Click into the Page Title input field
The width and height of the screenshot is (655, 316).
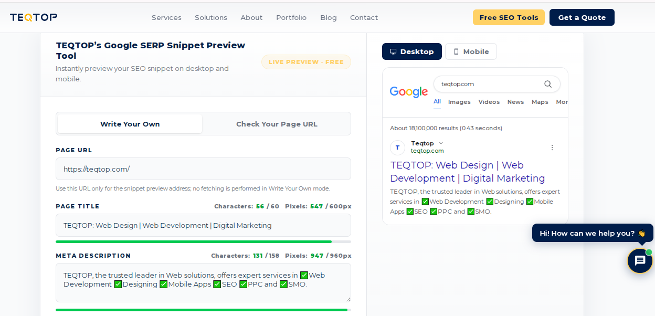pos(203,225)
